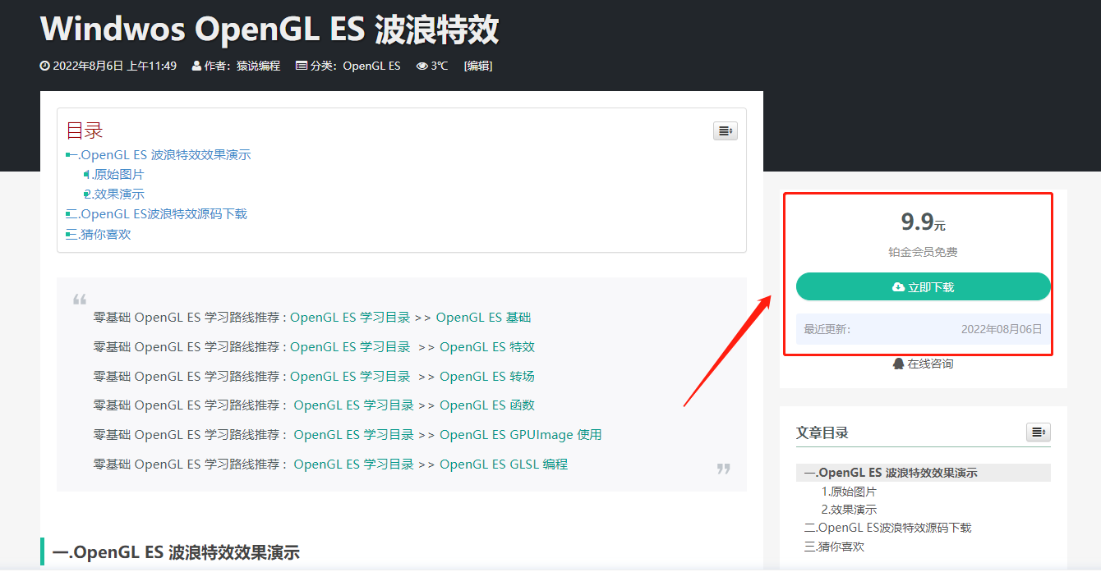Open the 二.OpenGL ES波浪特效源码下载 TOC link
This screenshot has width=1101, height=572.
pos(156,213)
